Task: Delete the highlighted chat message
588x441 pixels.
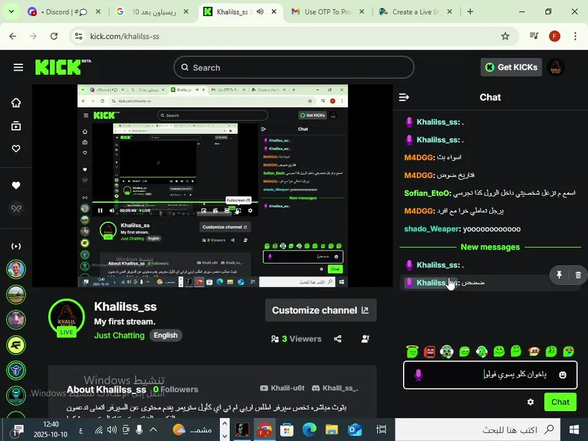Action: pos(578,275)
